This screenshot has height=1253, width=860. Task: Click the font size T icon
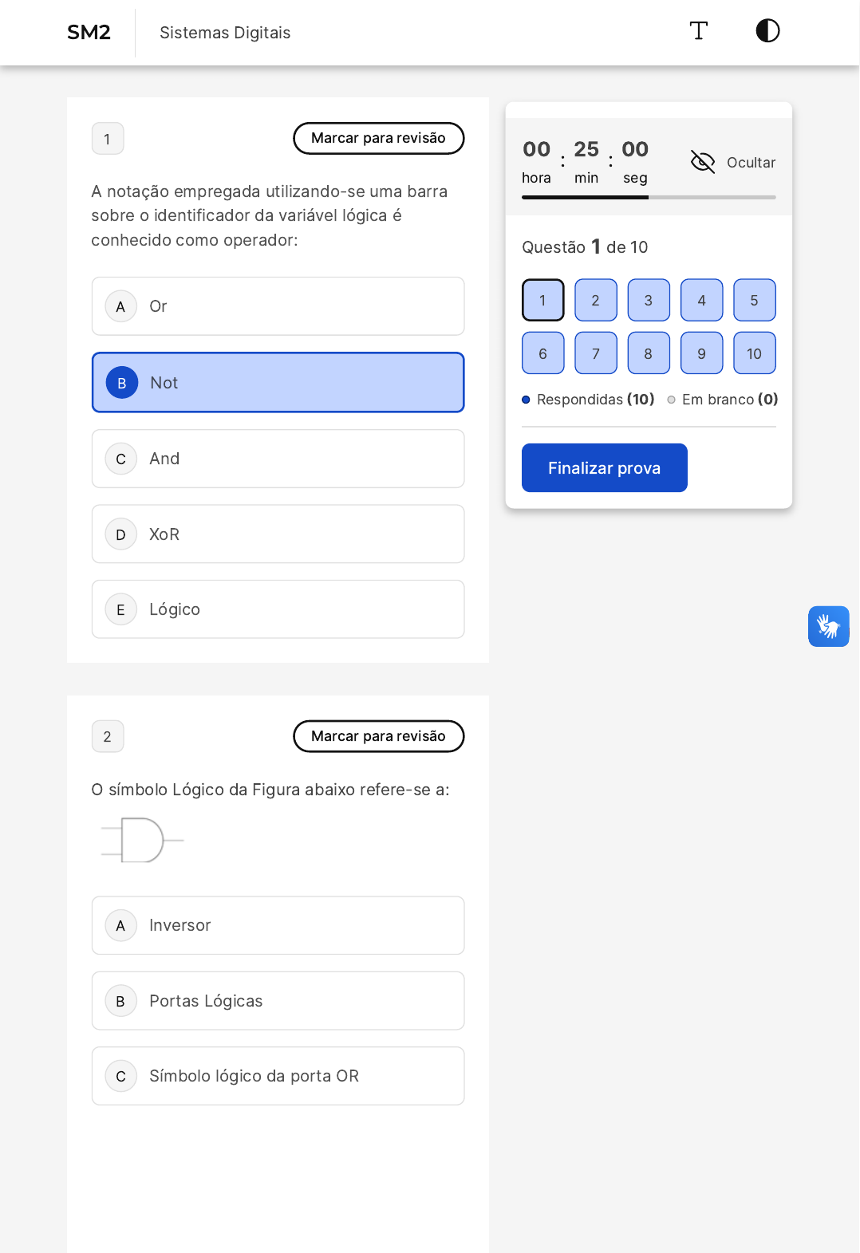tap(698, 31)
